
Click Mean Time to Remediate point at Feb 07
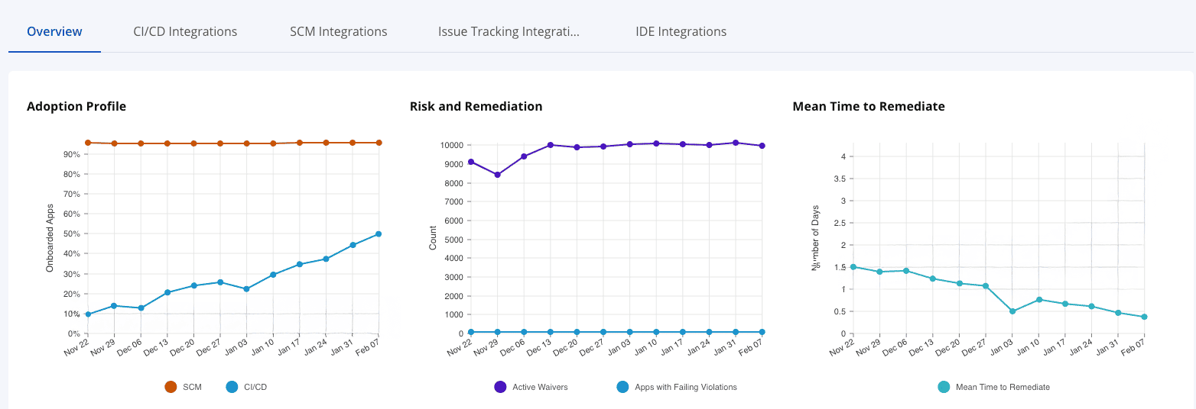[1144, 317]
